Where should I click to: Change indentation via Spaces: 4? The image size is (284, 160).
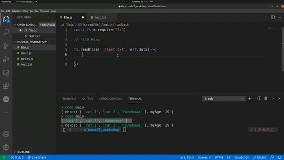(204, 157)
